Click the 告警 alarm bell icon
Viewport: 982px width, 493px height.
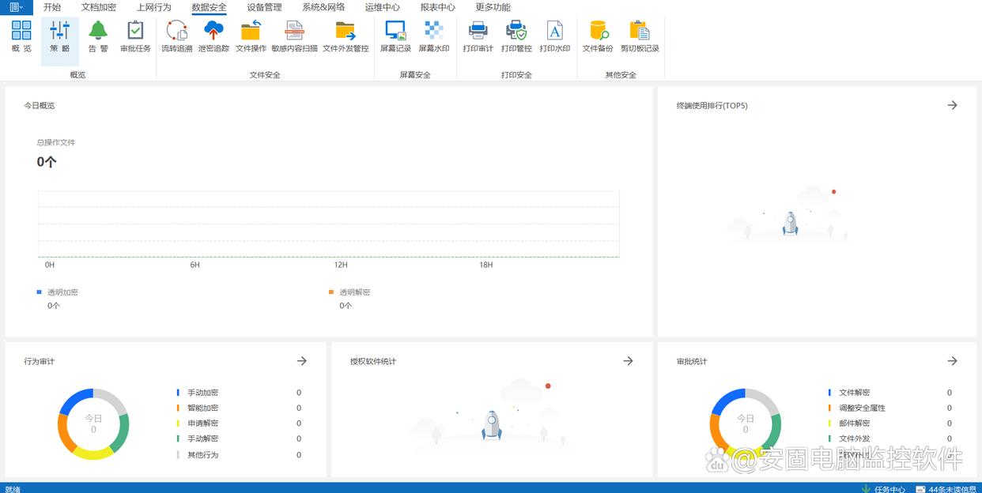click(x=98, y=36)
